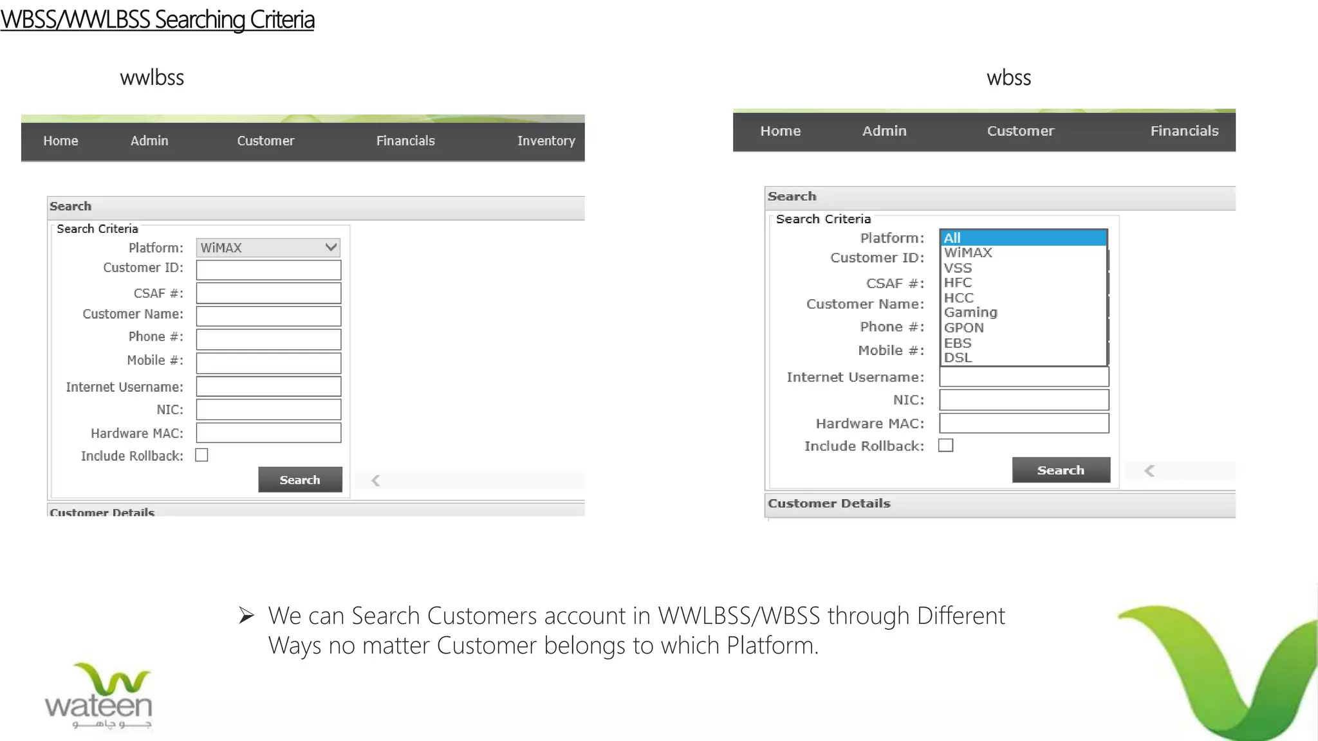
Task: Tick Include Rollback checkbox in wbss
Action: click(x=945, y=445)
